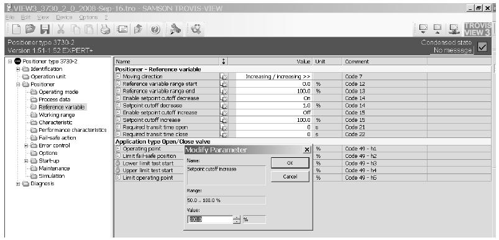The height and width of the screenshot is (240, 499).
Task: Click the Setpoint cutoff increase row name
Action: (x=152, y=120)
